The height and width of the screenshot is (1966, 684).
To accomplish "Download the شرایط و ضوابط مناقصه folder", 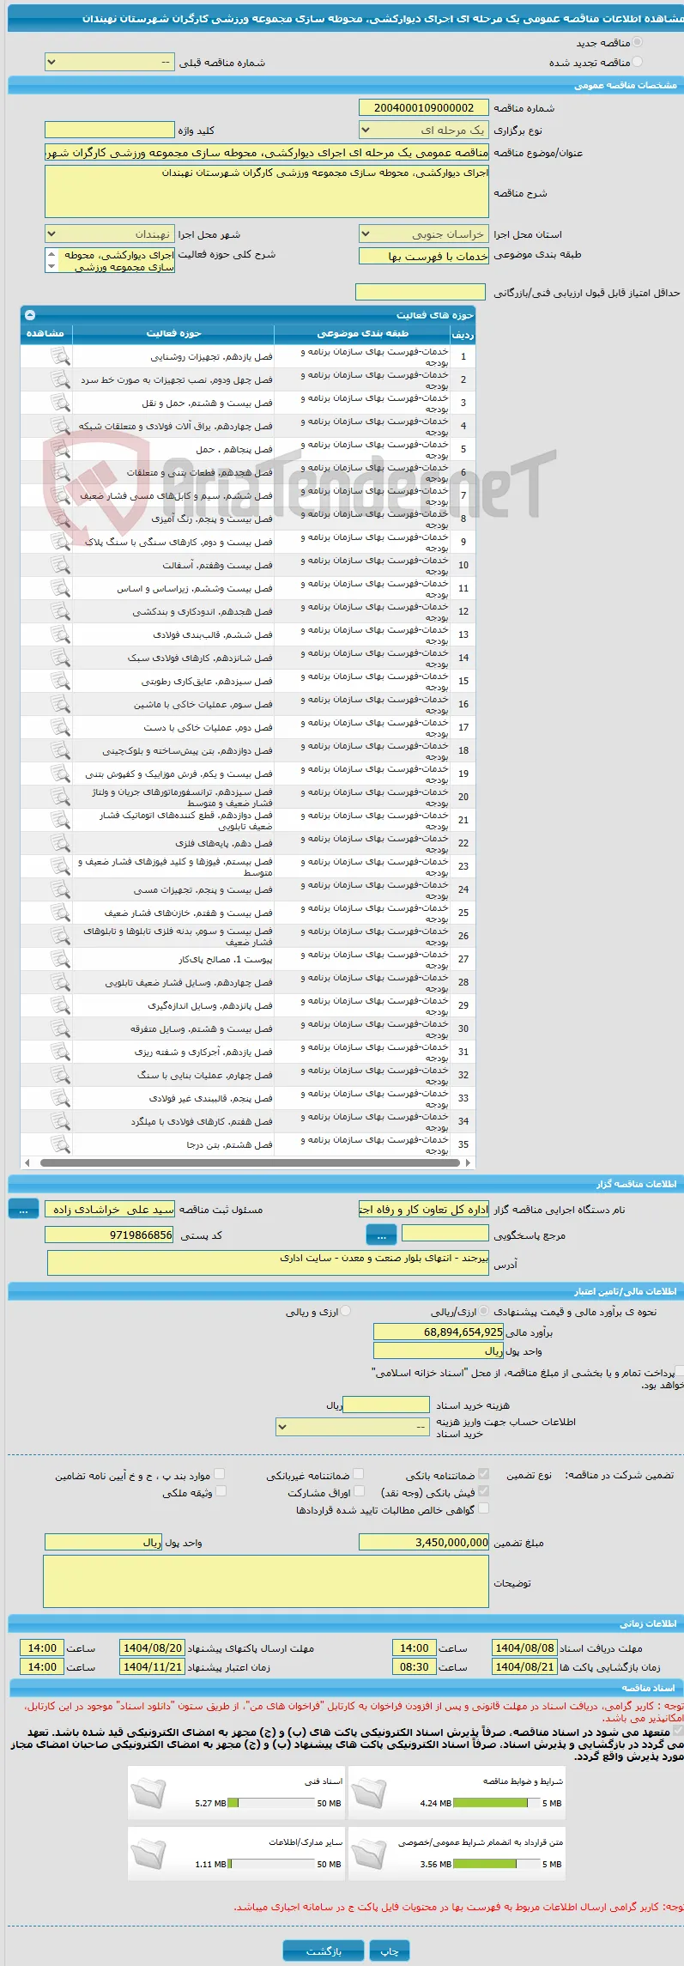I will (368, 1792).
